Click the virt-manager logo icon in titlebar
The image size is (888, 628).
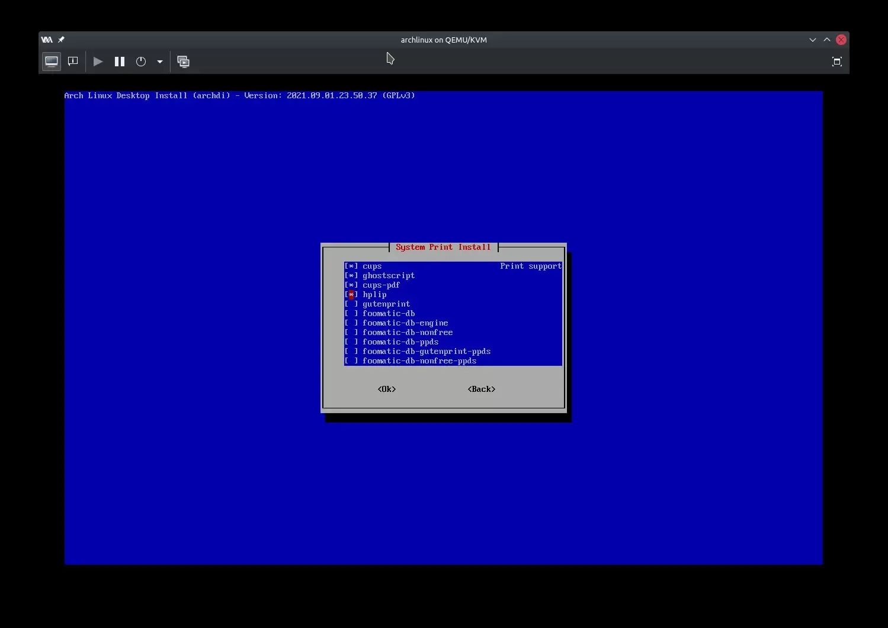tap(47, 40)
